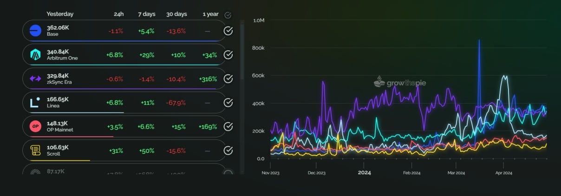Uncheck the OP Mainnet row checkmark
This screenshot has height=196, width=561.
[228, 126]
